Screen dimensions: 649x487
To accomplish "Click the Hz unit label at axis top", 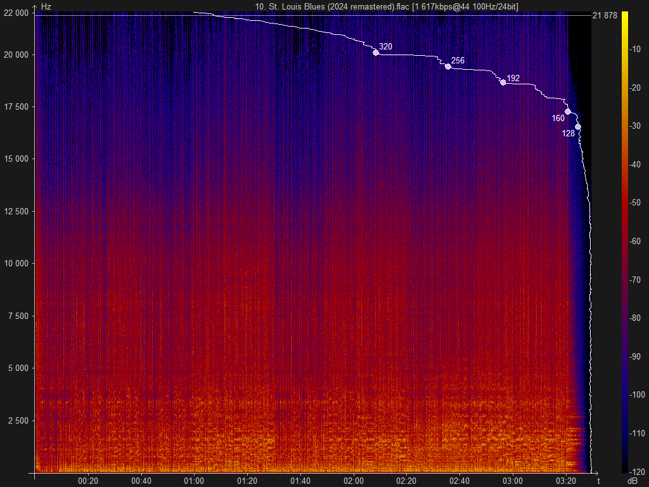I will tap(46, 6).
